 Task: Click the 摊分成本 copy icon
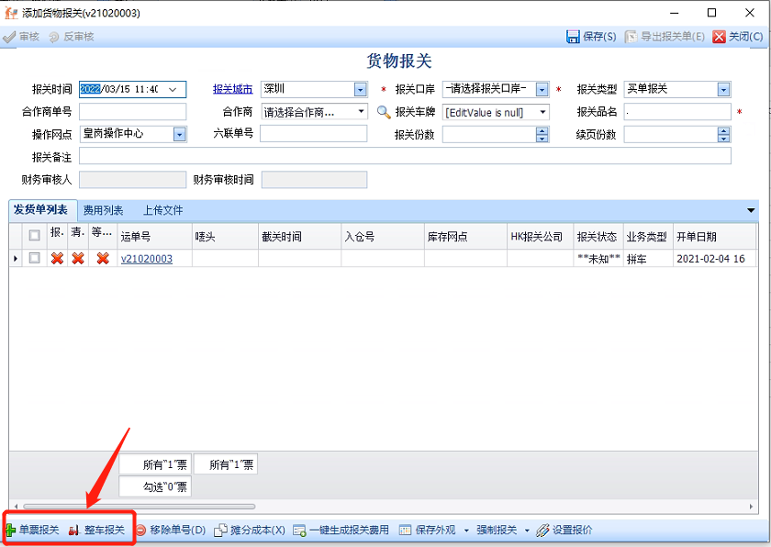coord(220,530)
